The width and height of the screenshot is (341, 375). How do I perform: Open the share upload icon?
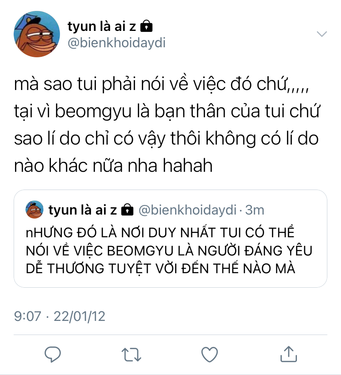[x=289, y=354]
